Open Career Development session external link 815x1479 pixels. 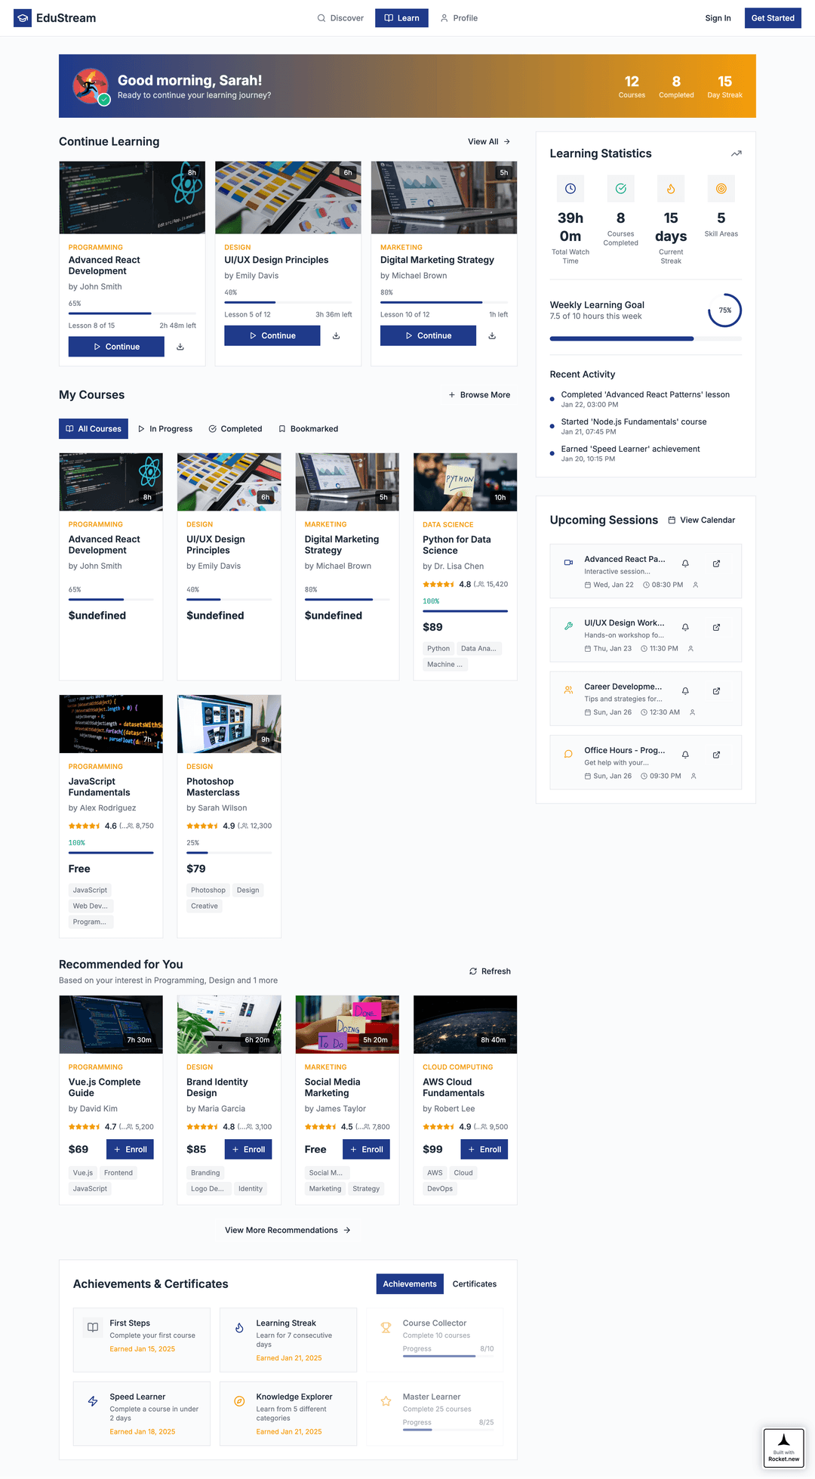click(716, 691)
